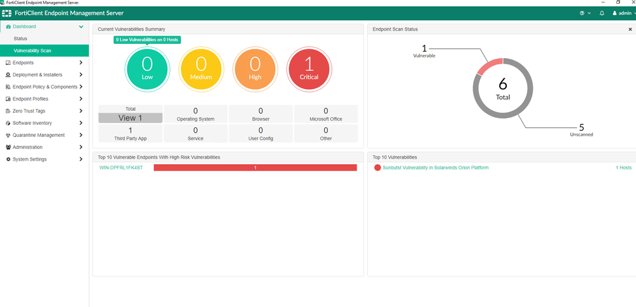636x307 pixels.
Task: Expand Quarantine Management arrow
Action: (x=81, y=135)
